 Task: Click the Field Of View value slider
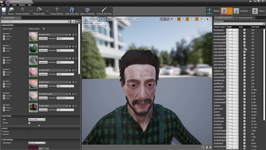100,23
